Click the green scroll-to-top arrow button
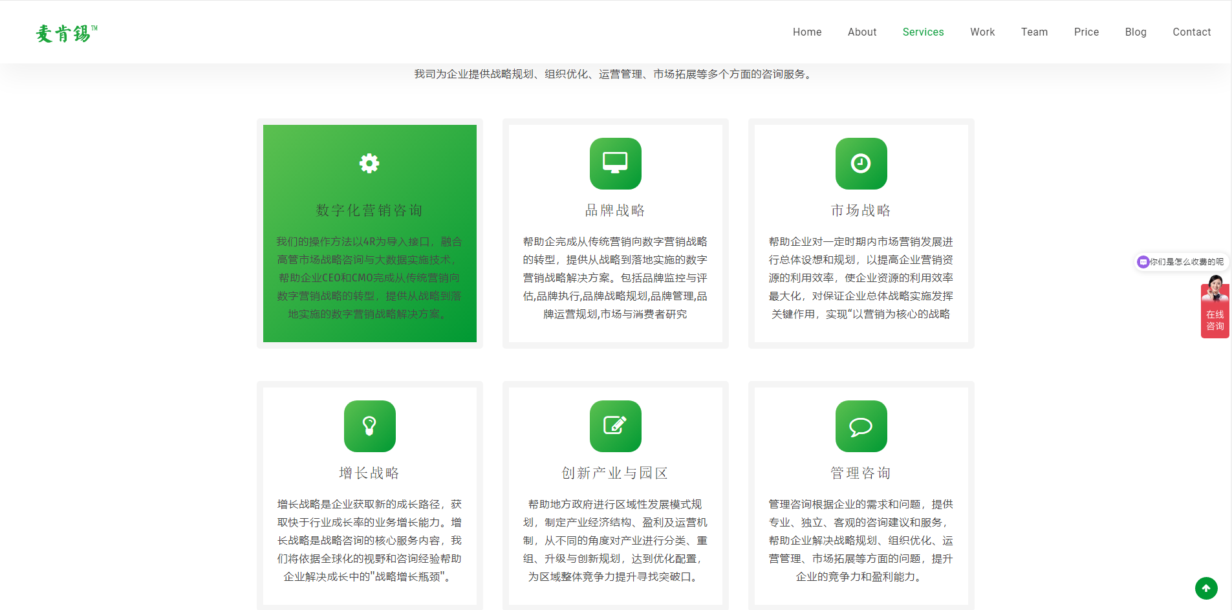The height and width of the screenshot is (610, 1232). point(1205,588)
